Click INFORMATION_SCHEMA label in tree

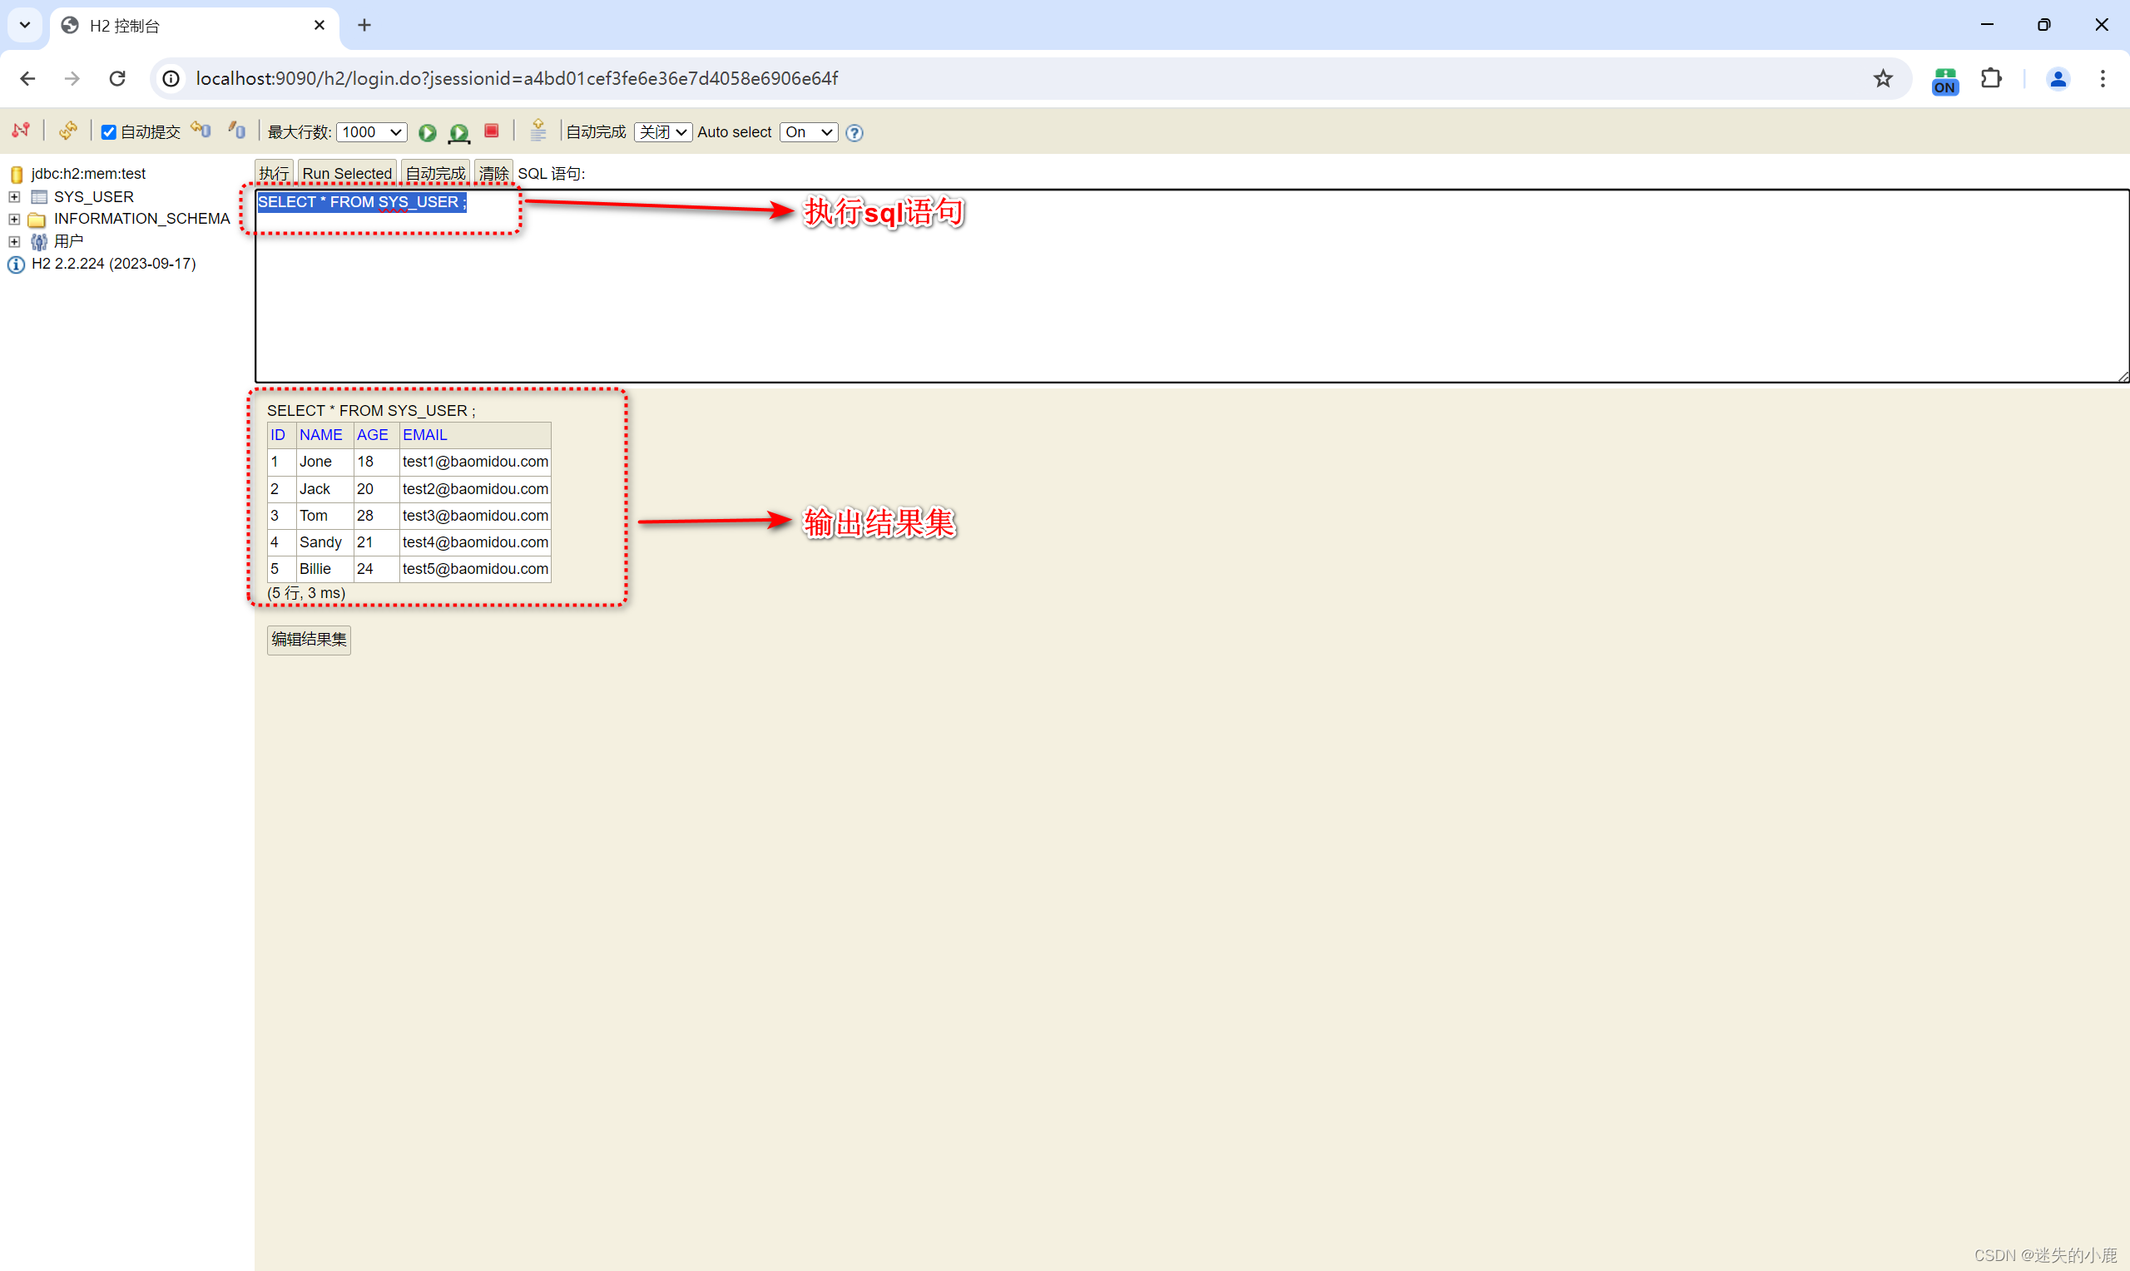[142, 220]
